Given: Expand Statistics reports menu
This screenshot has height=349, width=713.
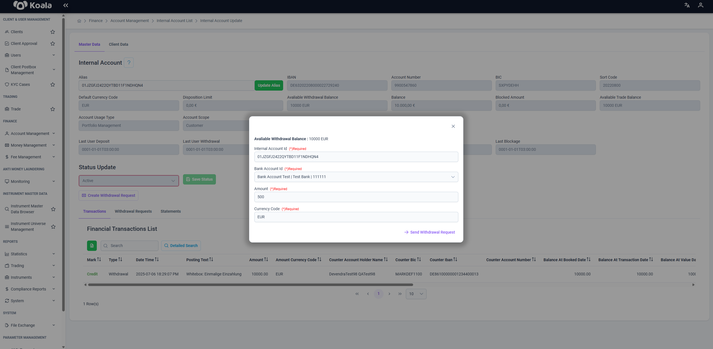Looking at the screenshot, I should [30, 254].
